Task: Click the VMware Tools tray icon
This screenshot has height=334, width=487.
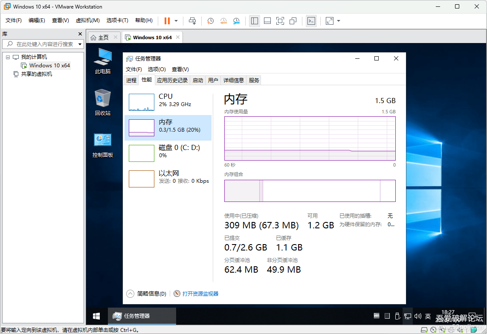Action: 377,316
